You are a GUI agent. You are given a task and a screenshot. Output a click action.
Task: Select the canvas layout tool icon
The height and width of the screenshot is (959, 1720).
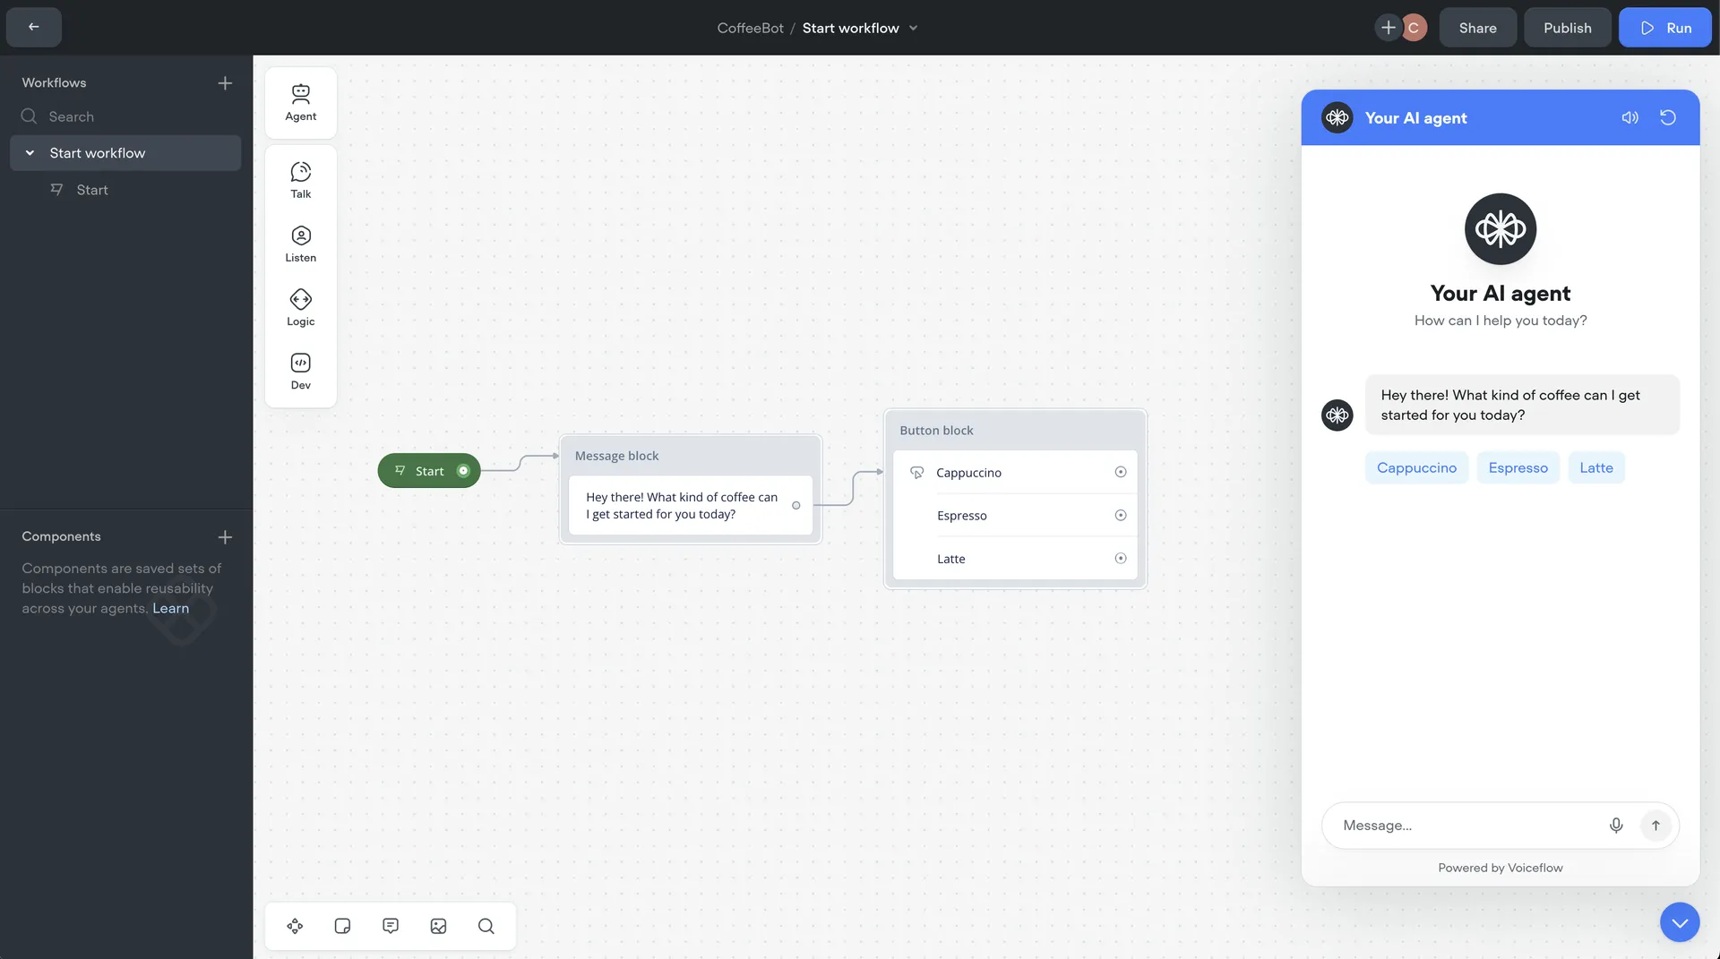(x=295, y=926)
